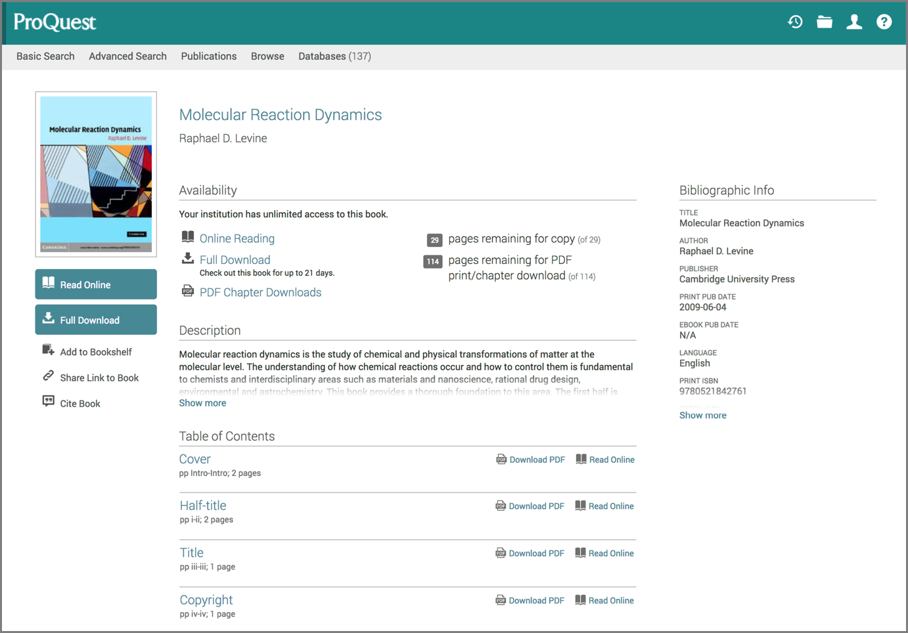Select the Add to Bookshelf icon

[47, 351]
